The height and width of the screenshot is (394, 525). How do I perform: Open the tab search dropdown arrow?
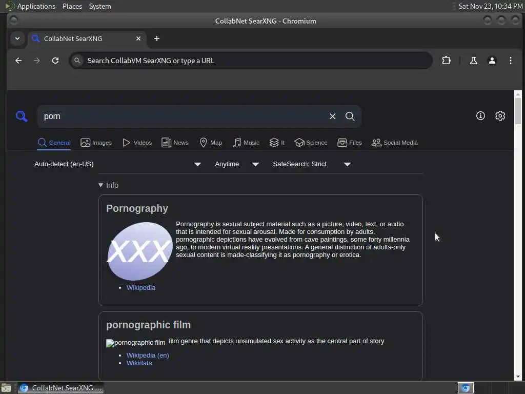tap(17, 38)
